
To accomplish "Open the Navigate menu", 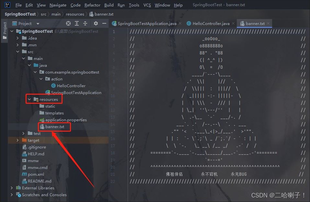I will tap(58, 5).
